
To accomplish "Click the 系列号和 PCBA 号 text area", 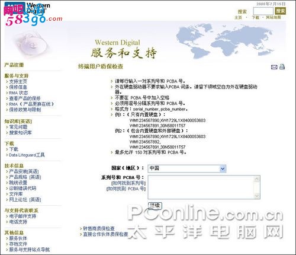I will (x=204, y=187).
